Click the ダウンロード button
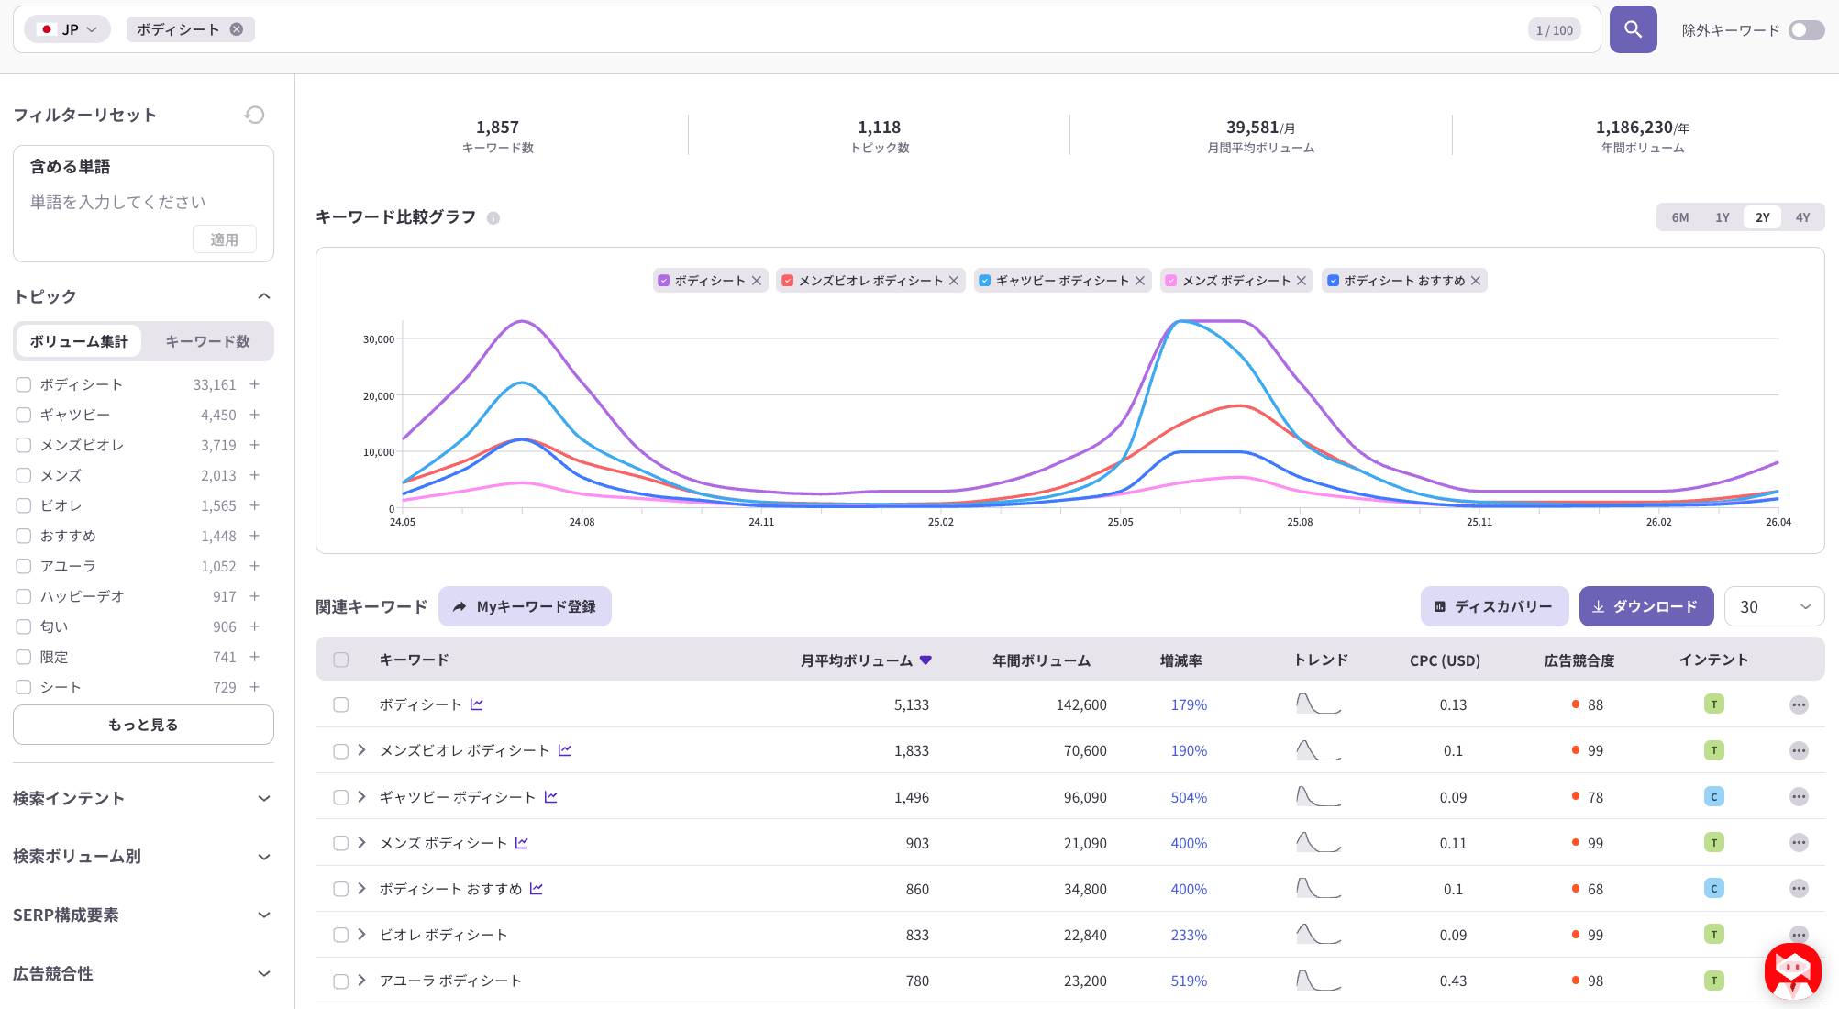This screenshot has height=1009, width=1839. (1646, 606)
